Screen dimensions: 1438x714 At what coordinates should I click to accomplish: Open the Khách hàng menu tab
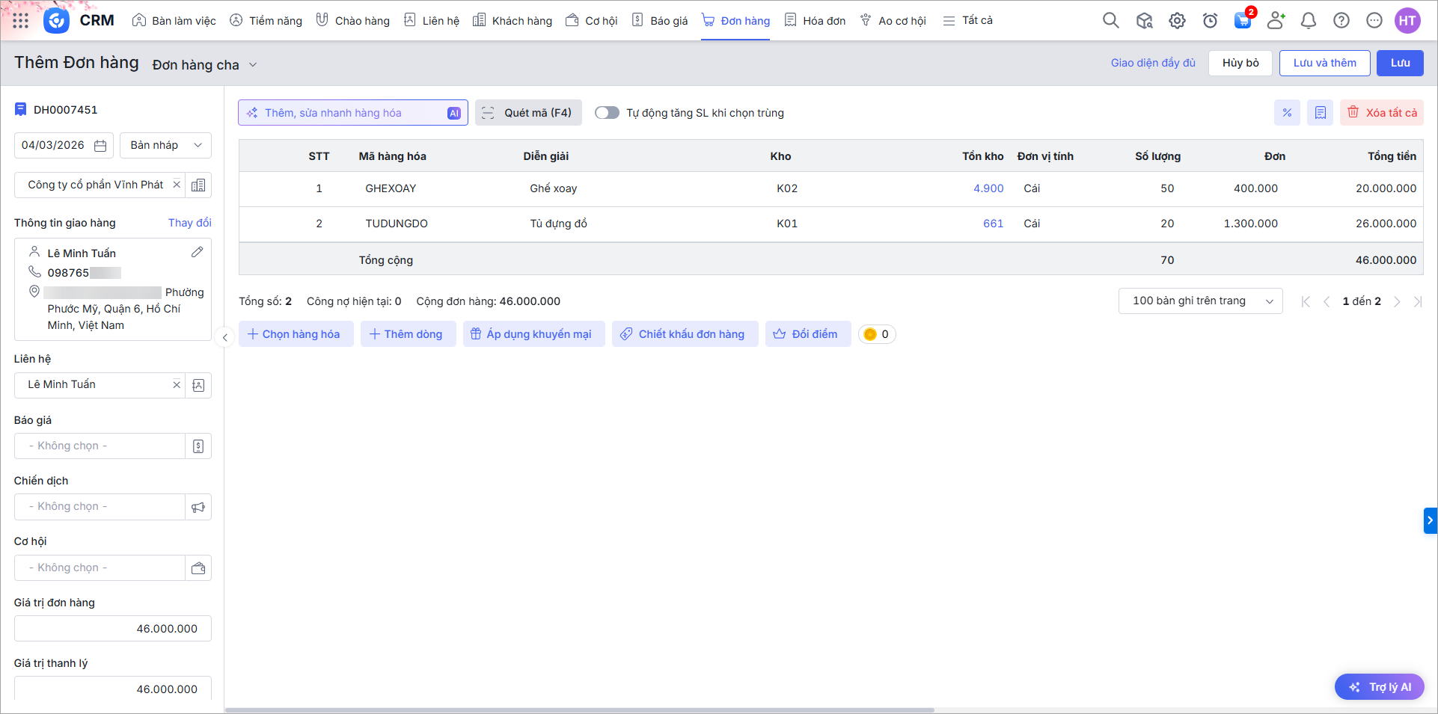tap(513, 21)
